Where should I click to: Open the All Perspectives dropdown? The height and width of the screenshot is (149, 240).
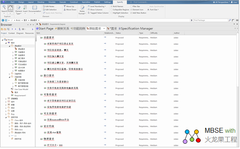click(x=221, y=2)
